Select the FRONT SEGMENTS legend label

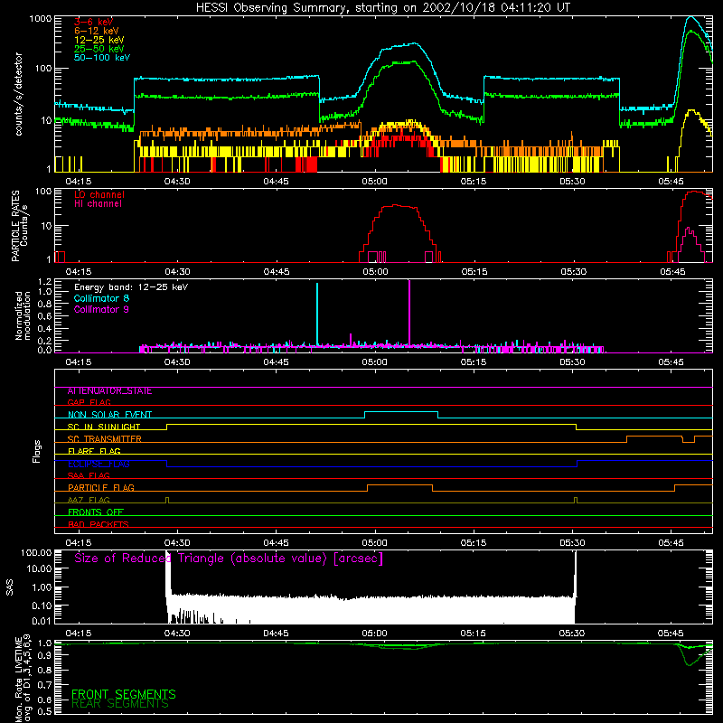pos(124,694)
